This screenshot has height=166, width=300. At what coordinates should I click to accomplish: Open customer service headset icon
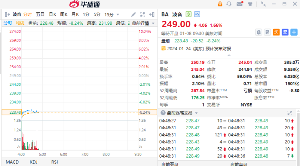[229, 4]
